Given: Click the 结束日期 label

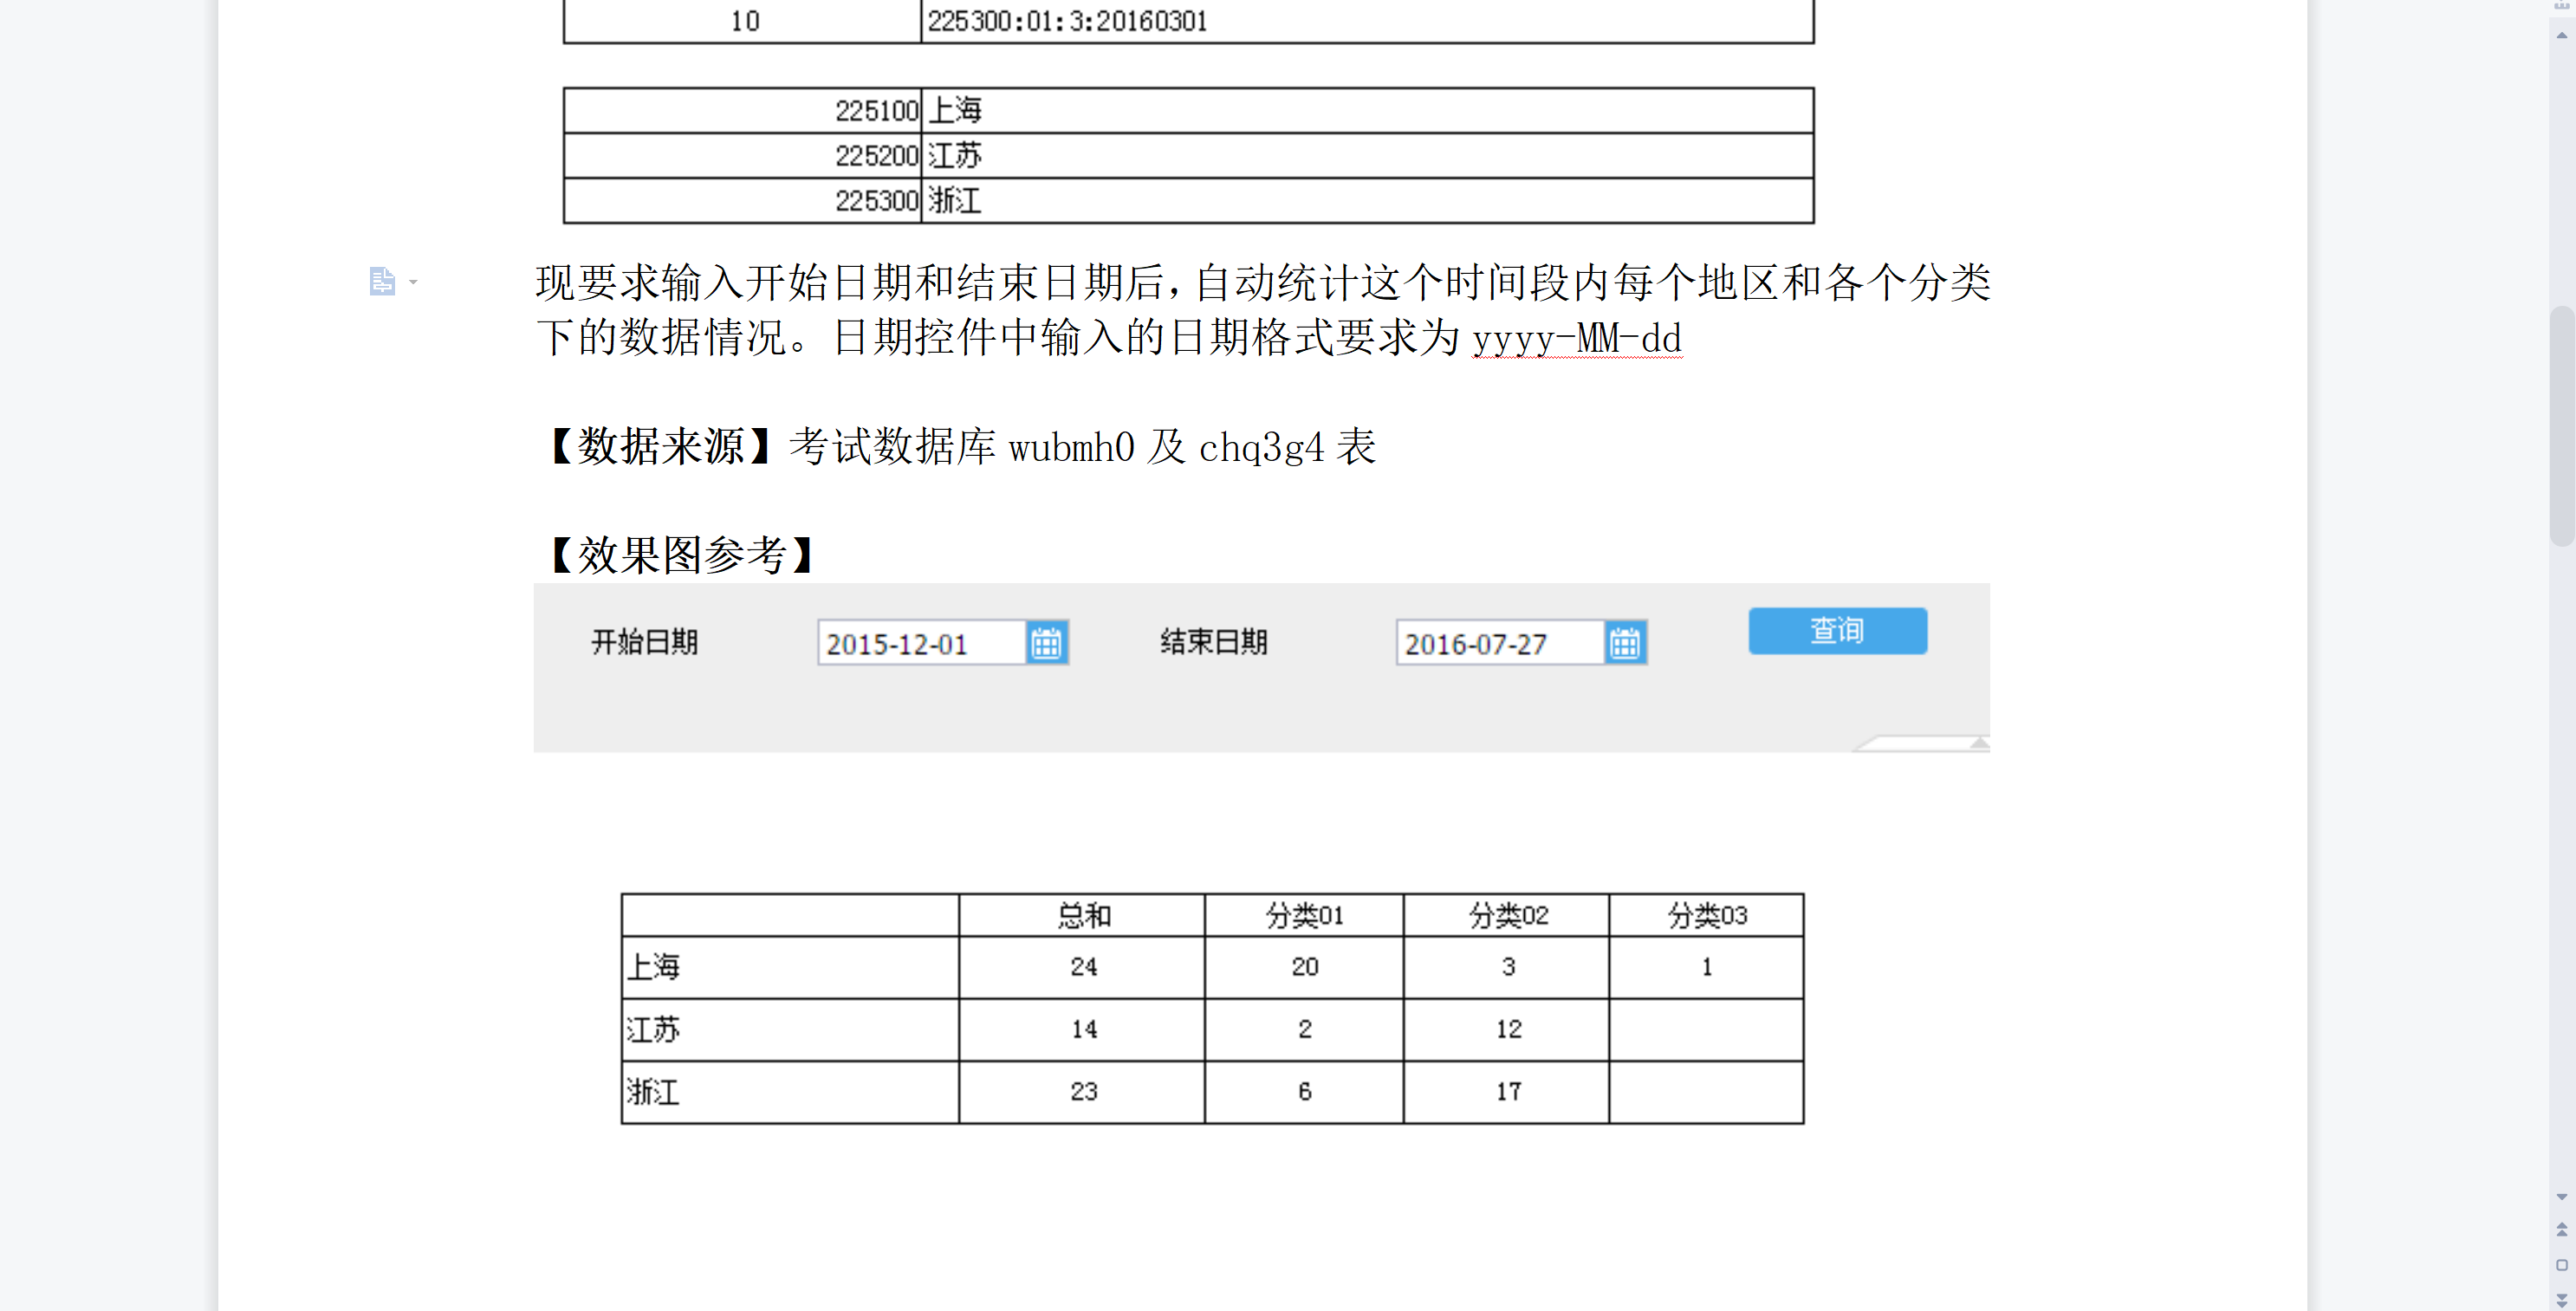Looking at the screenshot, I should tap(1213, 642).
